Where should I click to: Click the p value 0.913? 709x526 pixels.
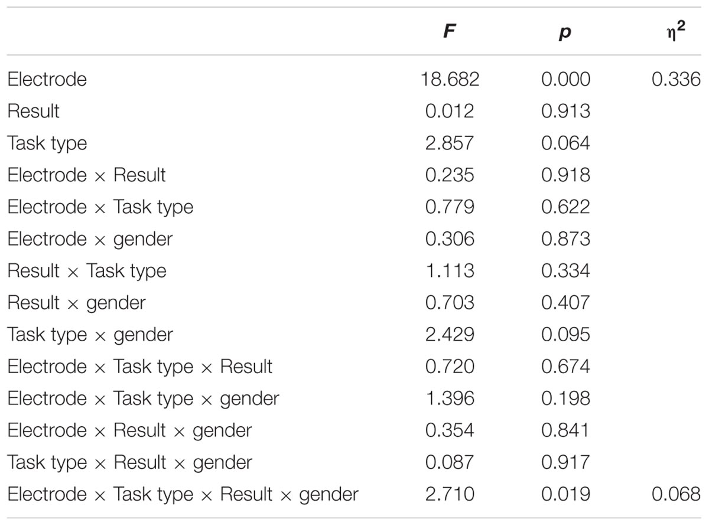(566, 111)
